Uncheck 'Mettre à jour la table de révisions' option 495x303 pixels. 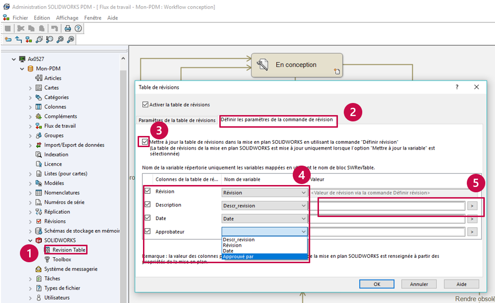tap(144, 142)
